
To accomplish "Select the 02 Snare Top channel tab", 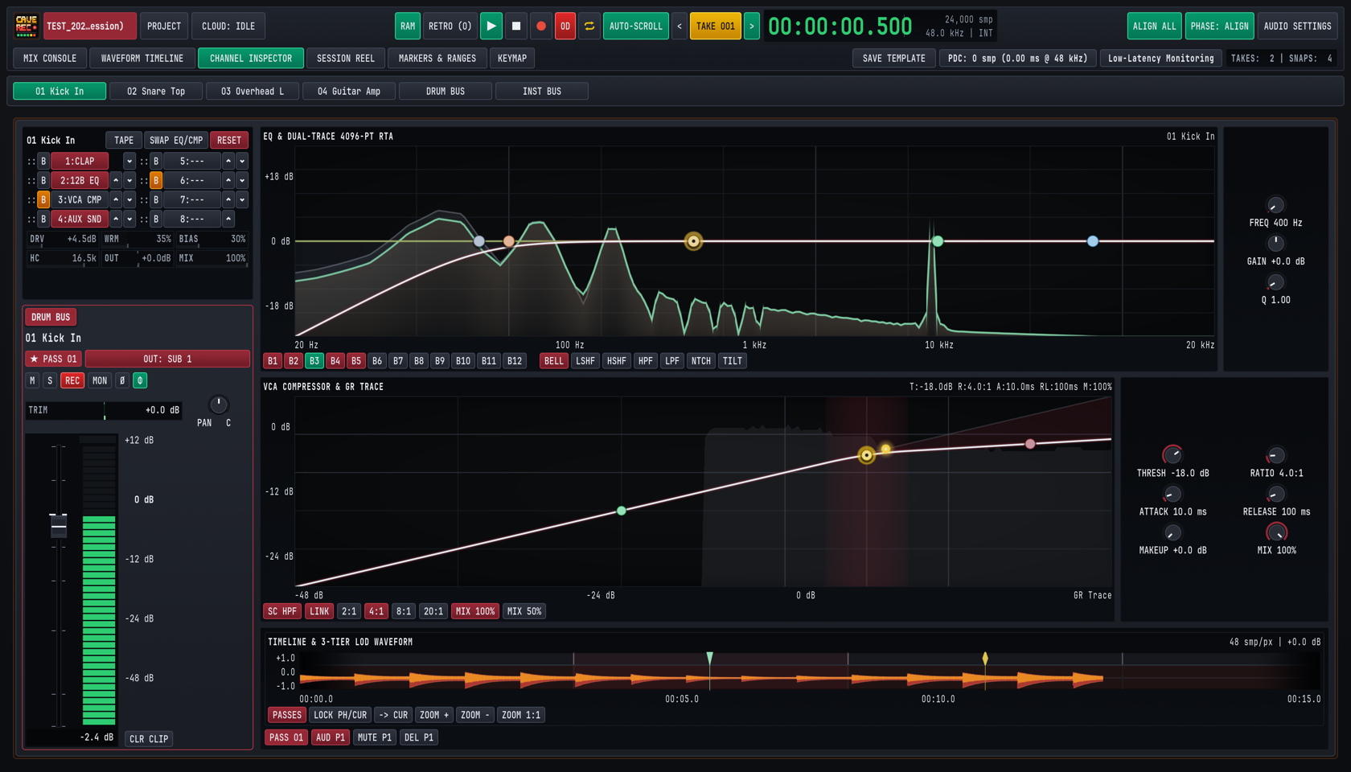I will [x=156, y=91].
